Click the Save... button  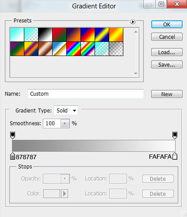167,64
